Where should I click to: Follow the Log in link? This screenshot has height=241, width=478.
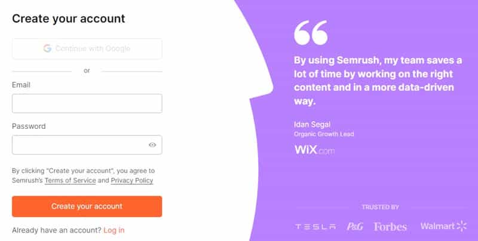pos(114,230)
